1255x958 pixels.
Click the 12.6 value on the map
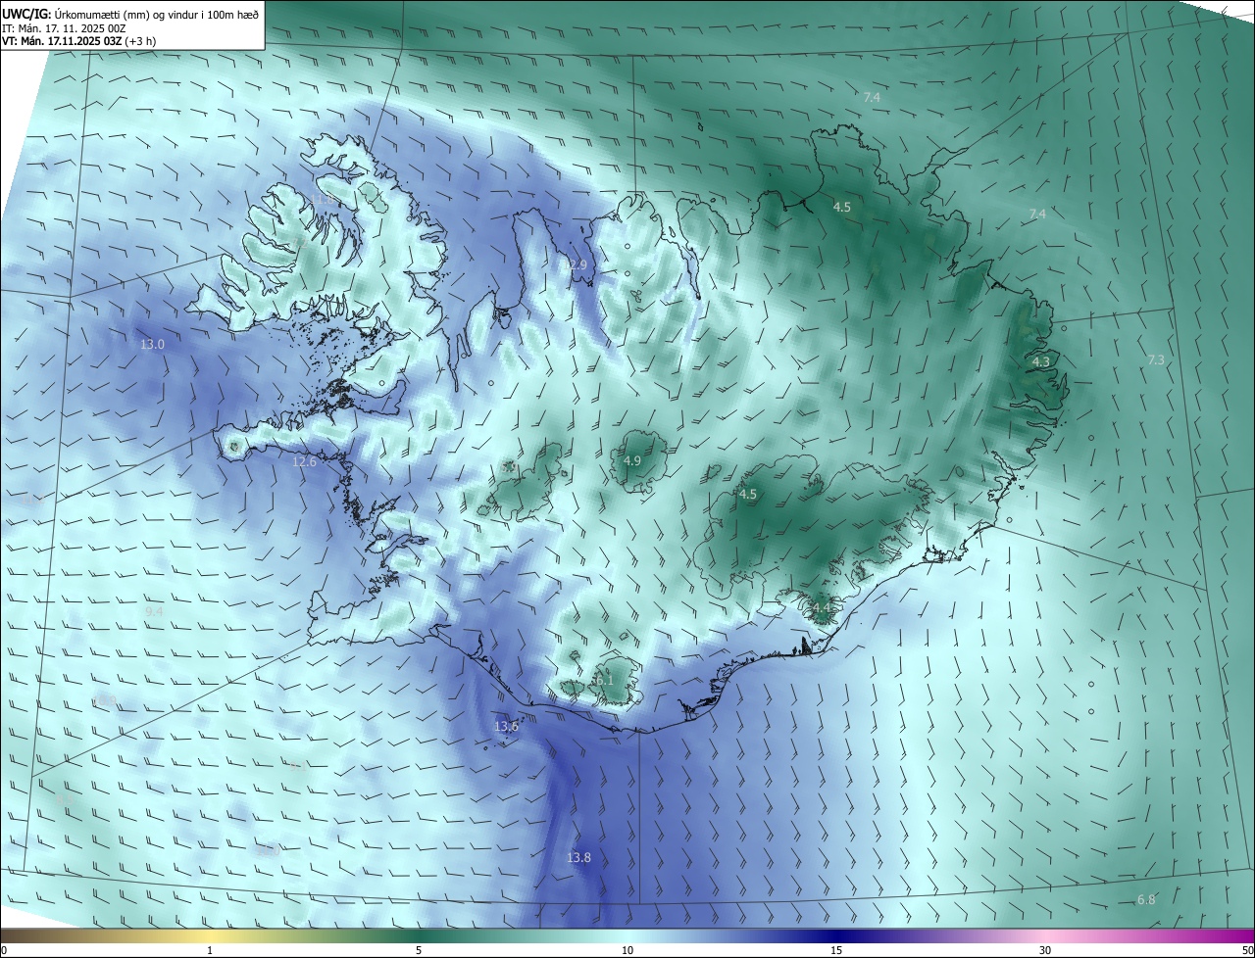[305, 461]
